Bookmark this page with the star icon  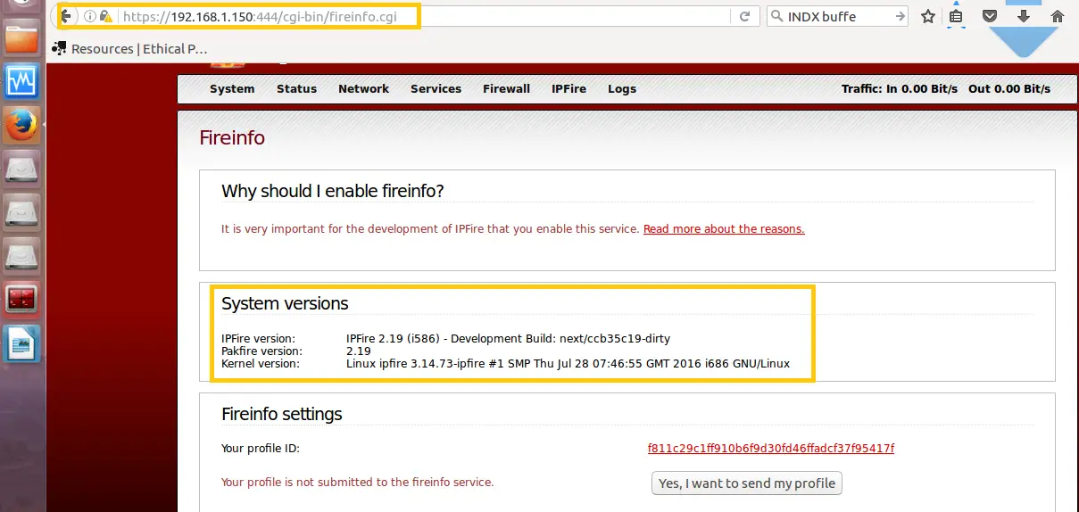point(928,16)
